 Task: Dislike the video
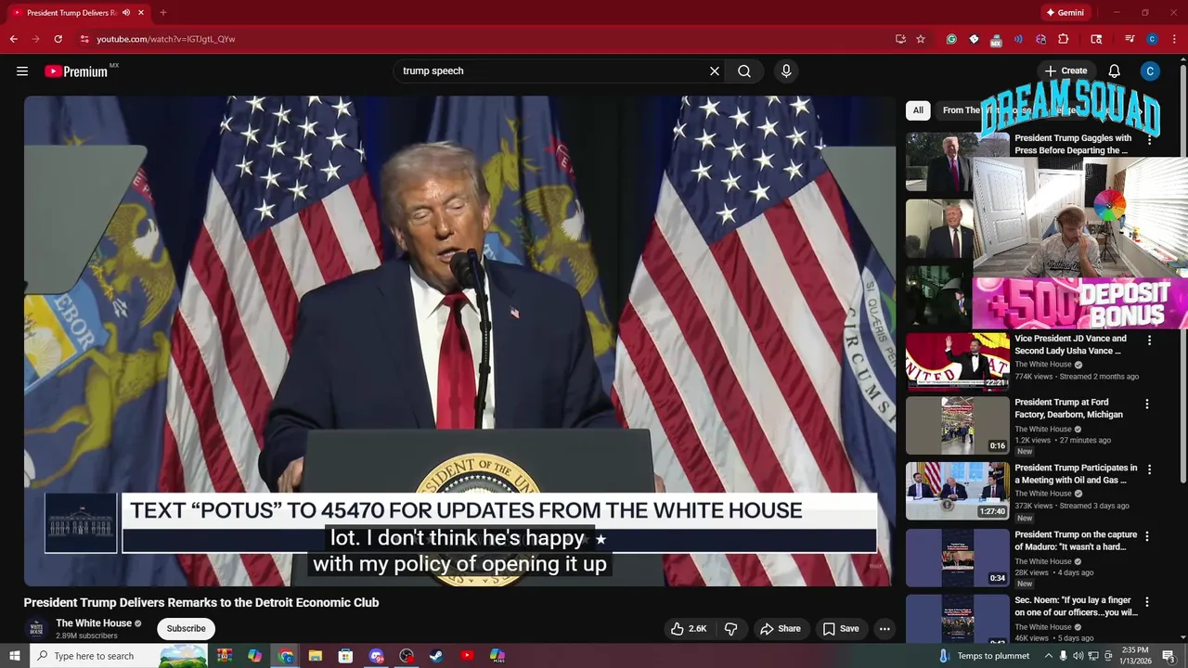pyautogui.click(x=731, y=629)
